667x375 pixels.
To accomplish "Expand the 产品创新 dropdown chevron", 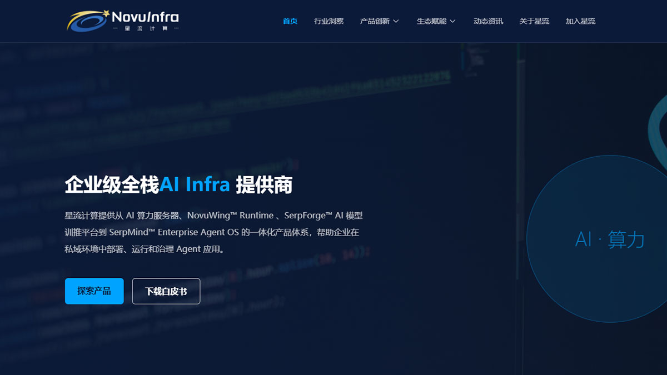I will (x=396, y=21).
